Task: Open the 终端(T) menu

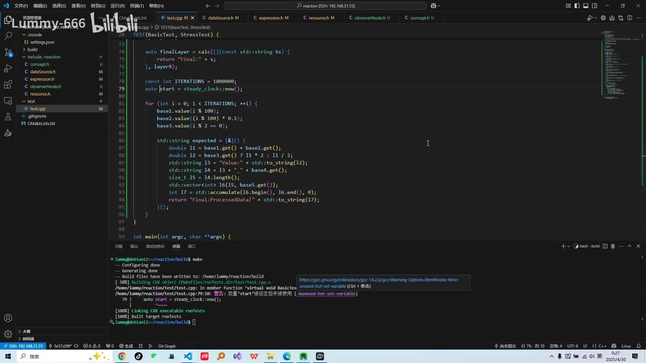Action: pos(137,6)
